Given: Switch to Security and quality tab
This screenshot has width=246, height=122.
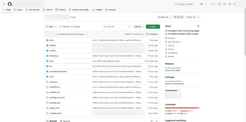Looking at the screenshot, I should tap(79, 10).
